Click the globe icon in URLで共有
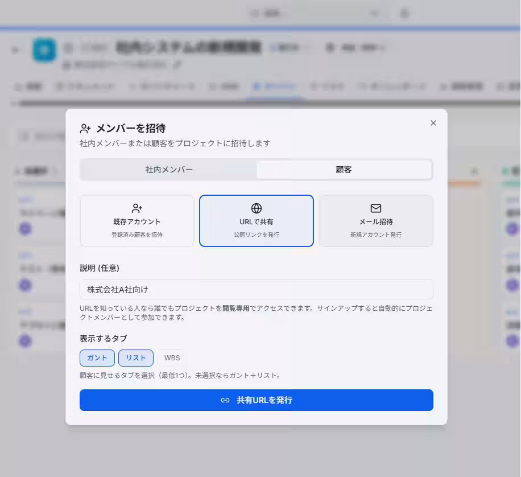The width and height of the screenshot is (521, 477). 256,208
